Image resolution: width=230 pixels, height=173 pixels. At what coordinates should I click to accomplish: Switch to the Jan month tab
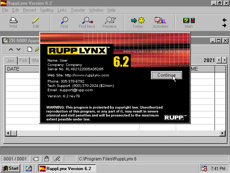tap(10, 61)
